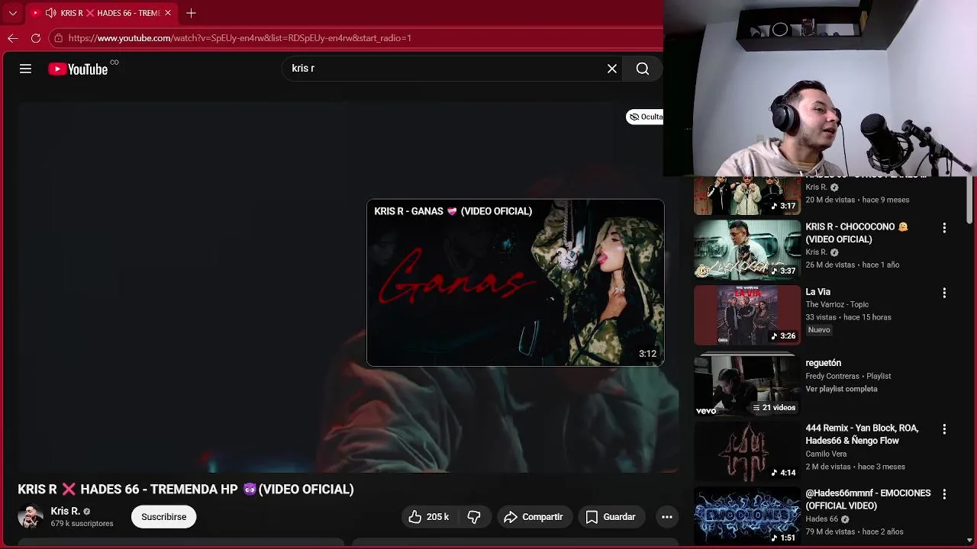Click the Compartir share button
The width and height of the screenshot is (977, 549).
point(534,517)
